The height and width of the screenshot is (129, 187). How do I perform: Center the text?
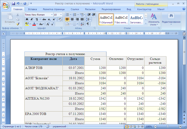72,19
